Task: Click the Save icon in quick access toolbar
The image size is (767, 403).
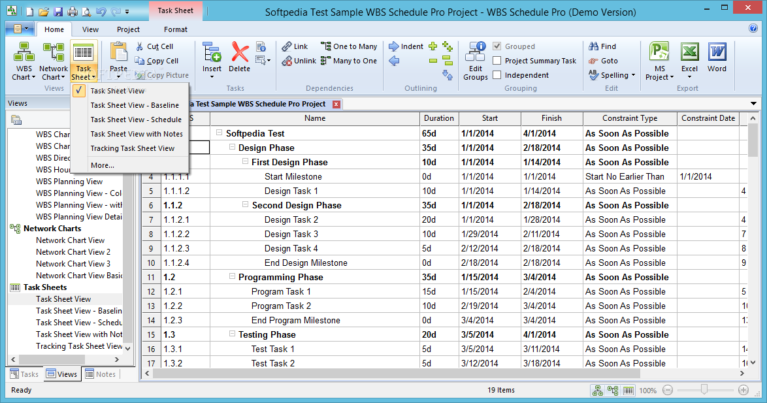Action: pos(58,11)
